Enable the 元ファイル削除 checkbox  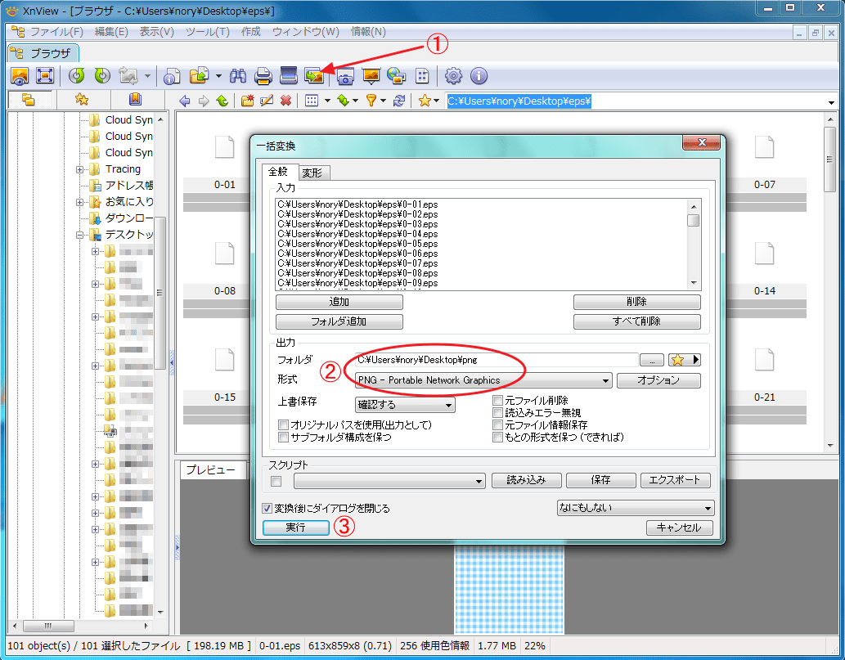pos(498,401)
